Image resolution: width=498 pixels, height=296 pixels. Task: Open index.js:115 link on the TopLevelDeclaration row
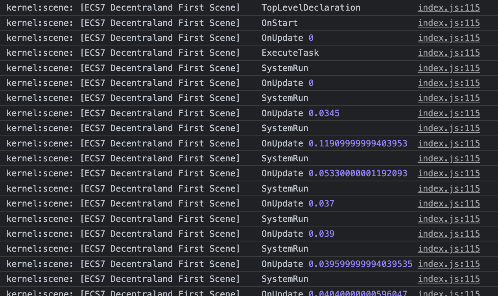448,7
